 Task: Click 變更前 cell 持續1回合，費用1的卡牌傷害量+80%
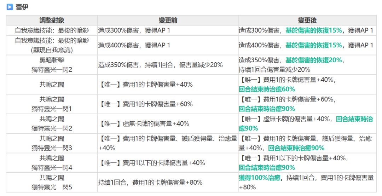(x=168, y=182)
